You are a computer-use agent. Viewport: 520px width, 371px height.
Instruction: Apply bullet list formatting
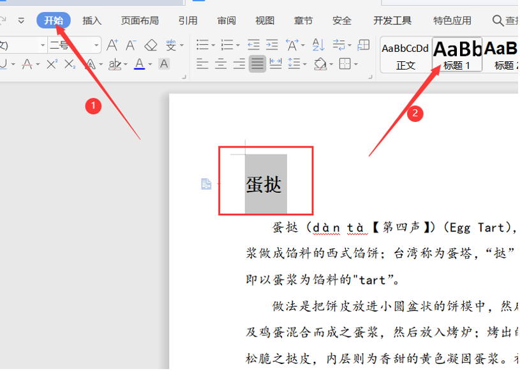[202, 45]
